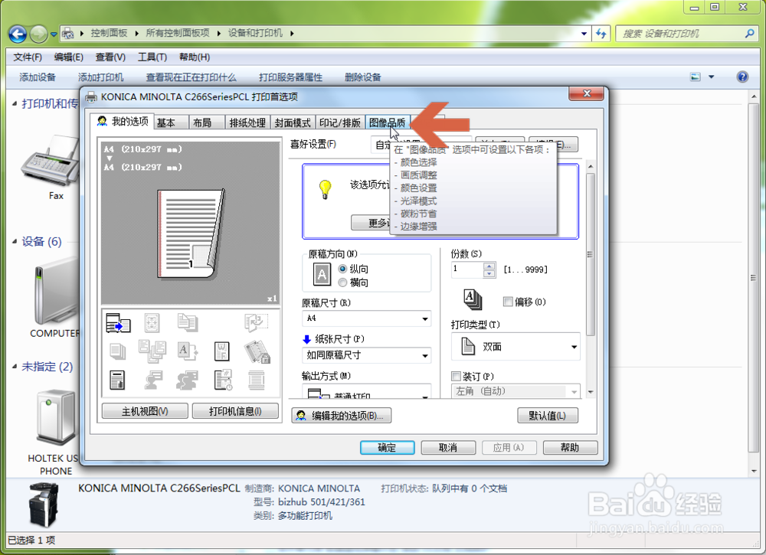Switch to the 基本 tab
The height and width of the screenshot is (555, 766).
pyautogui.click(x=172, y=122)
